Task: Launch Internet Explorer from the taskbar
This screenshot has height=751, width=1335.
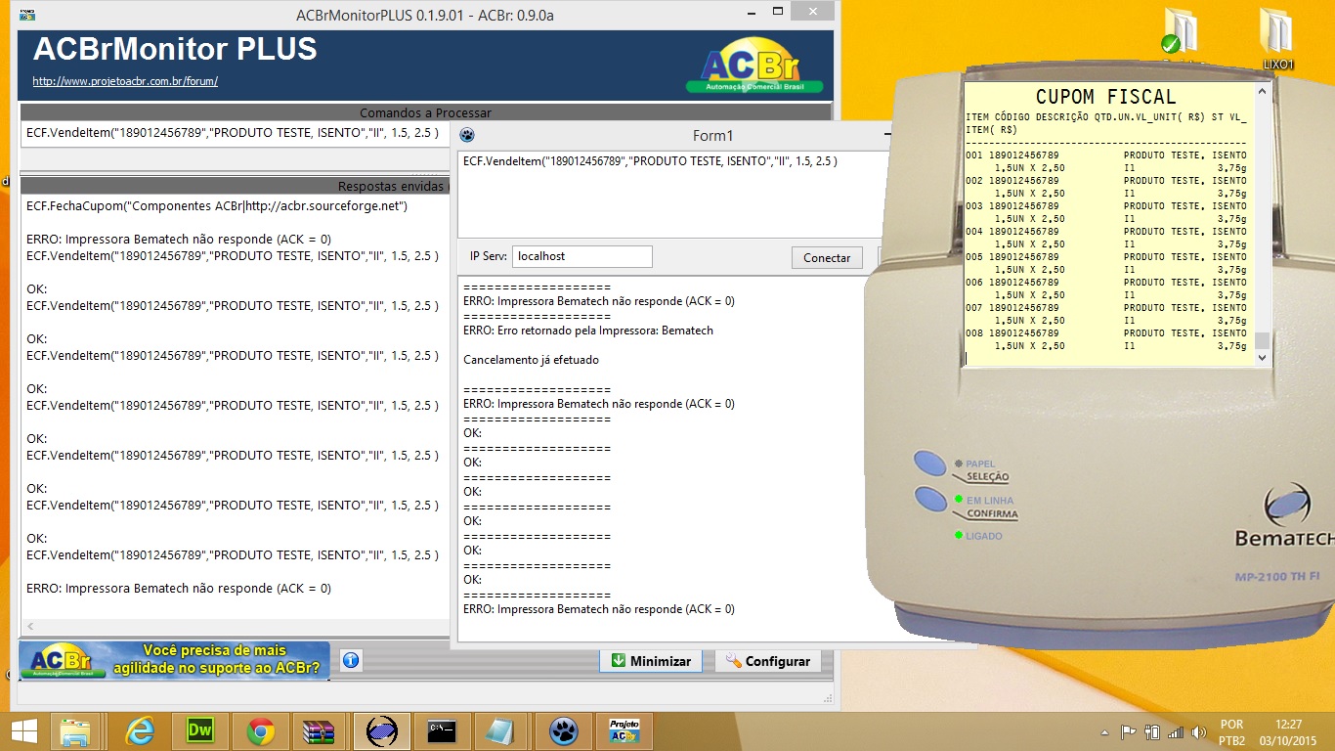Action: 140,731
